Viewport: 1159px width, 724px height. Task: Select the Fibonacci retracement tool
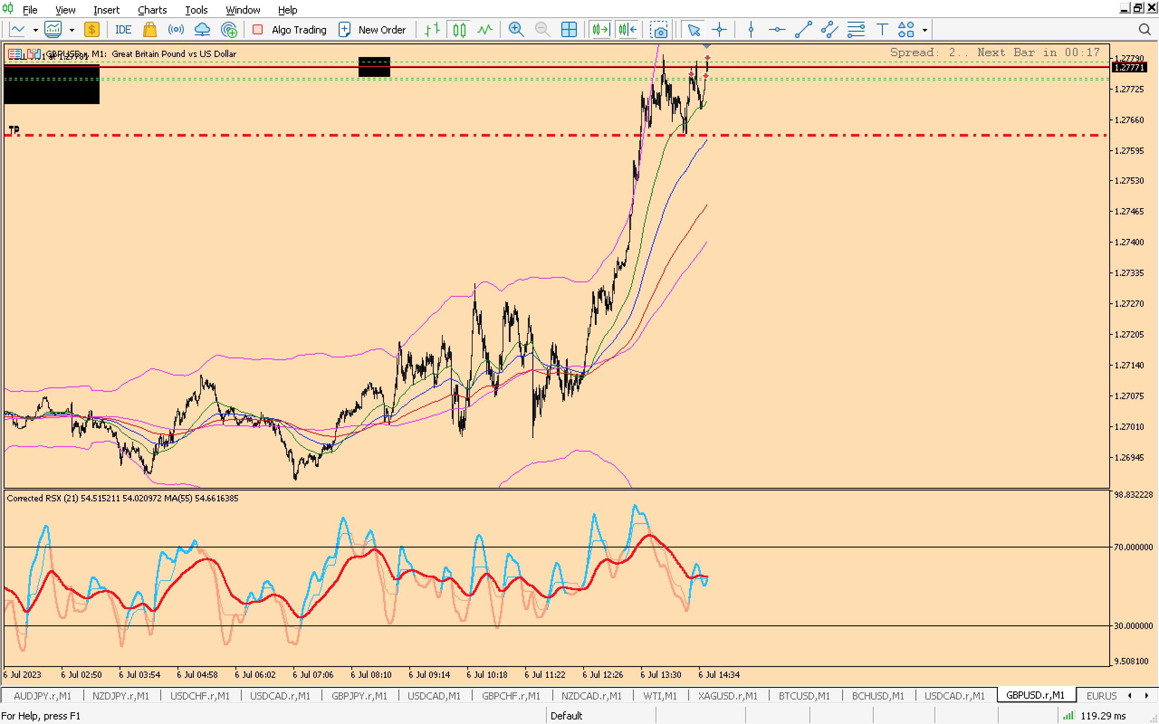tap(856, 30)
